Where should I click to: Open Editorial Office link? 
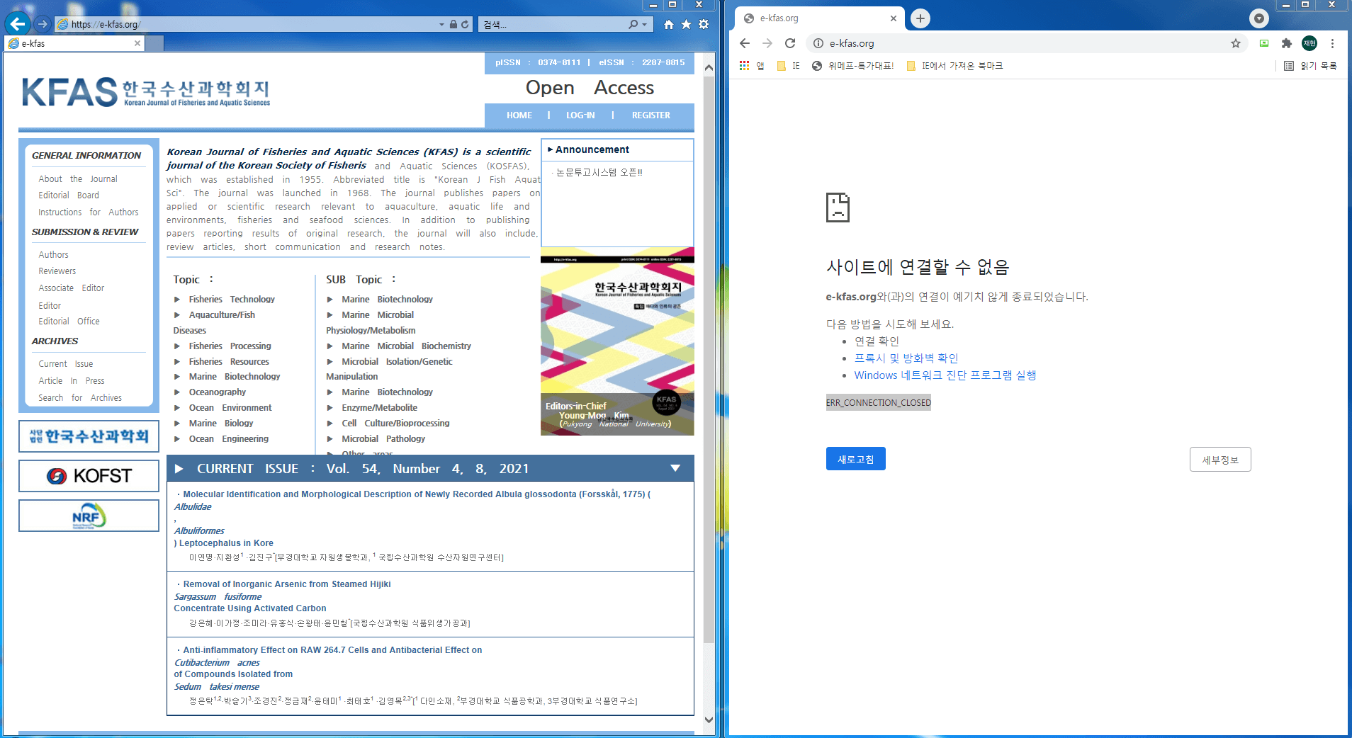coord(69,322)
